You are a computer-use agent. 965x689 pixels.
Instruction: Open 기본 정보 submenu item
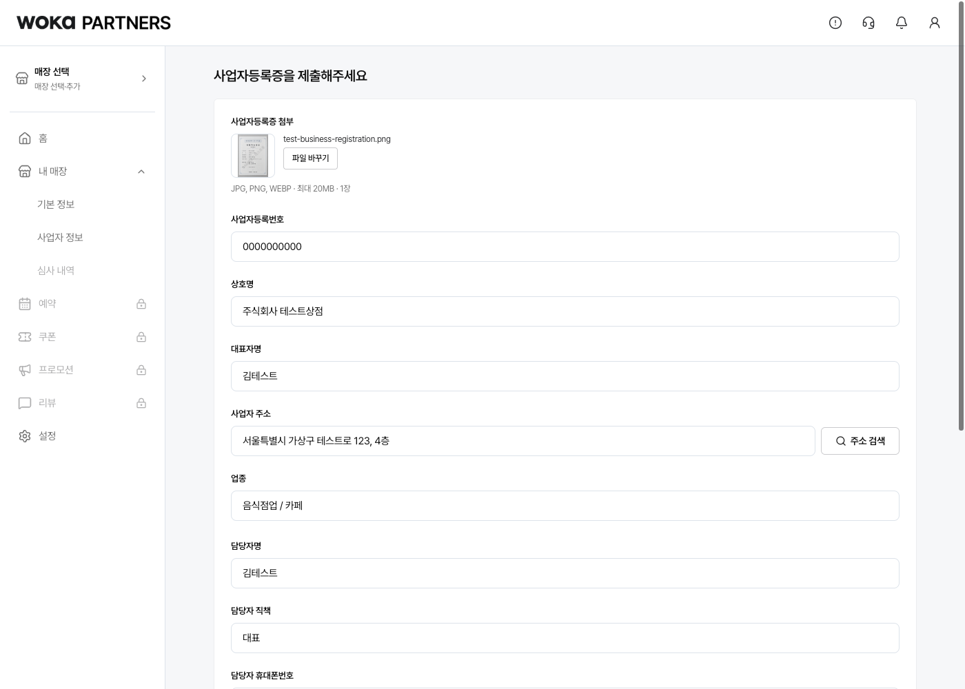(x=56, y=205)
